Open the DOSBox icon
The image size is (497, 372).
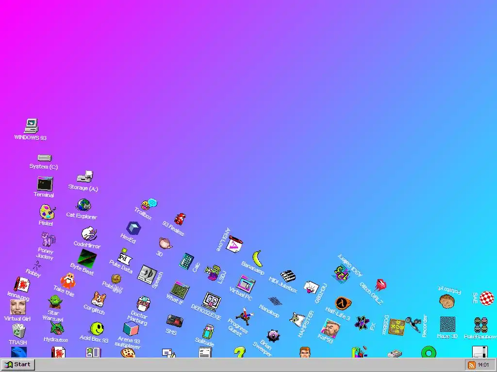tap(397, 327)
